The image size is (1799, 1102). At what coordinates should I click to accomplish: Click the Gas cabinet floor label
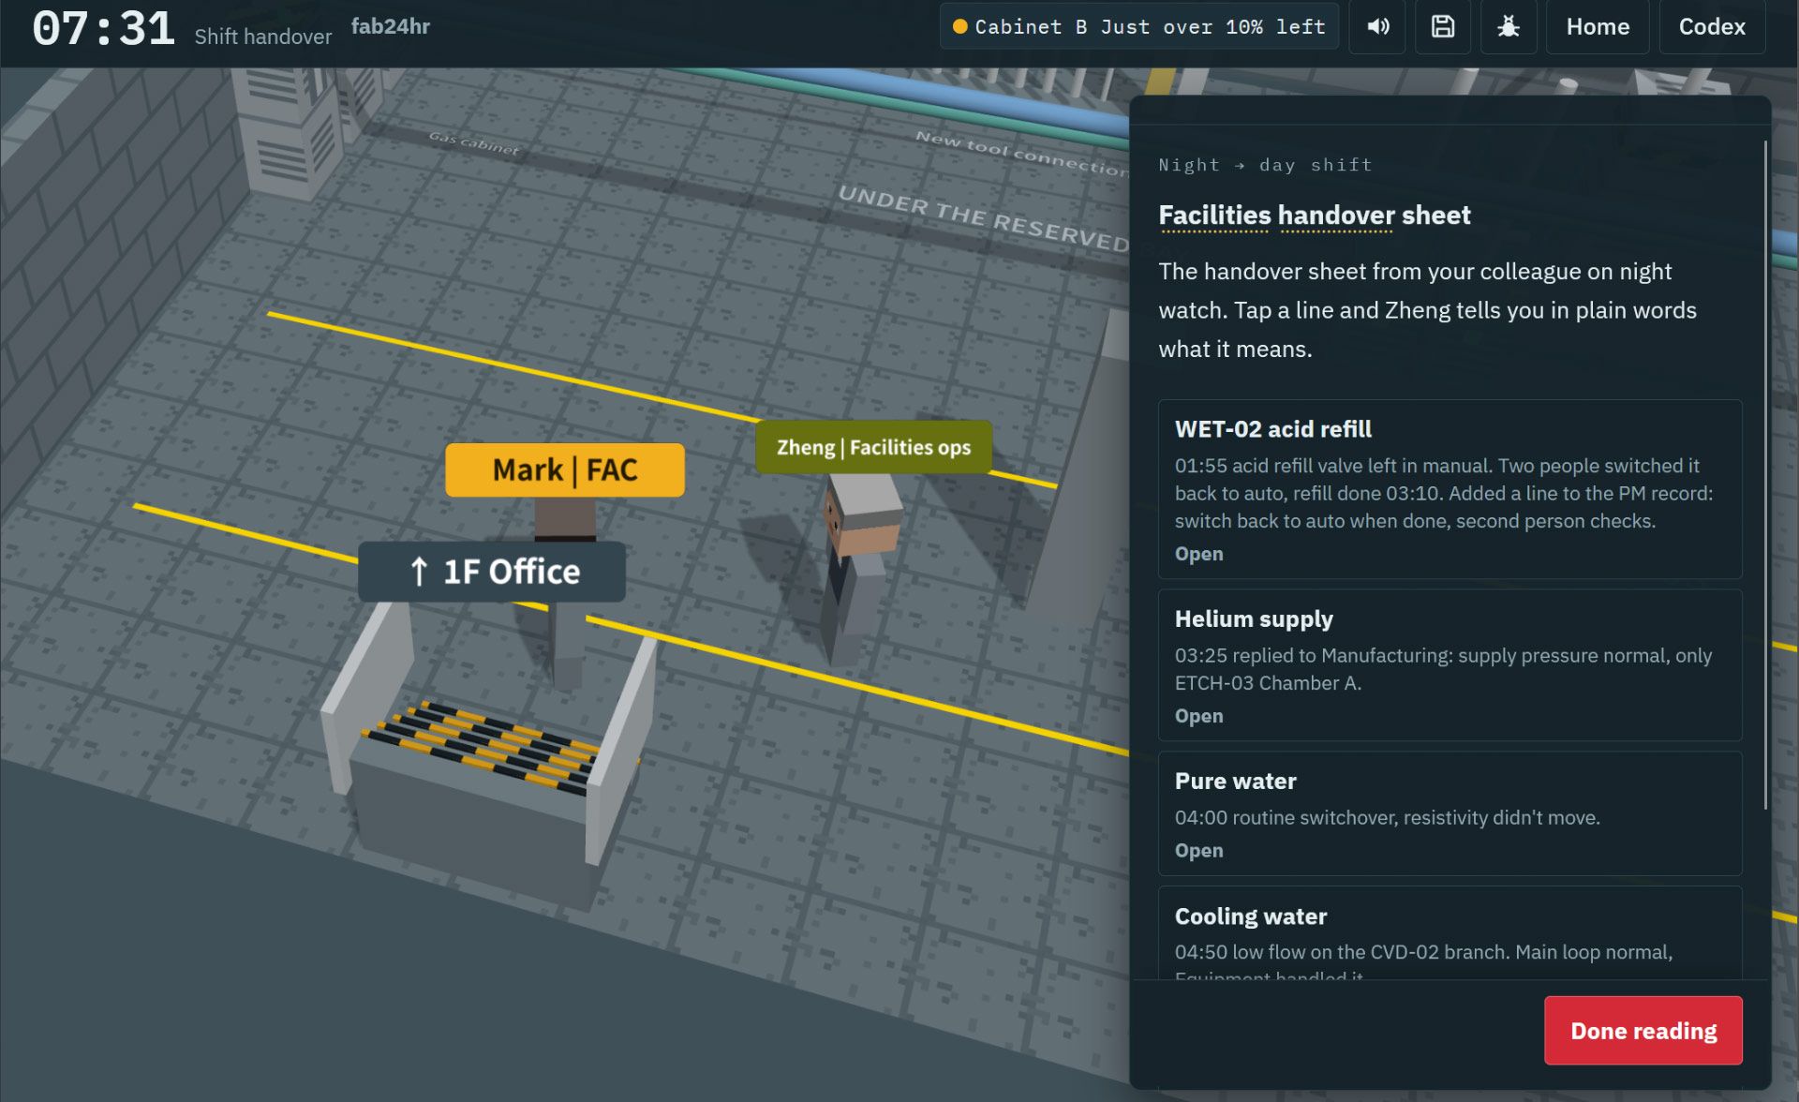tap(474, 142)
